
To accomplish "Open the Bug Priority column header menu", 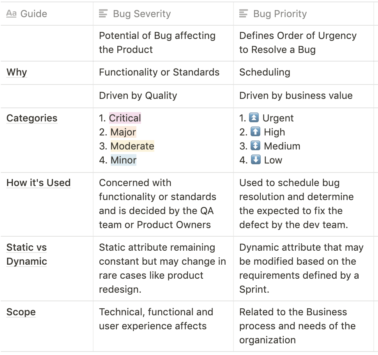I will tap(304, 14).
